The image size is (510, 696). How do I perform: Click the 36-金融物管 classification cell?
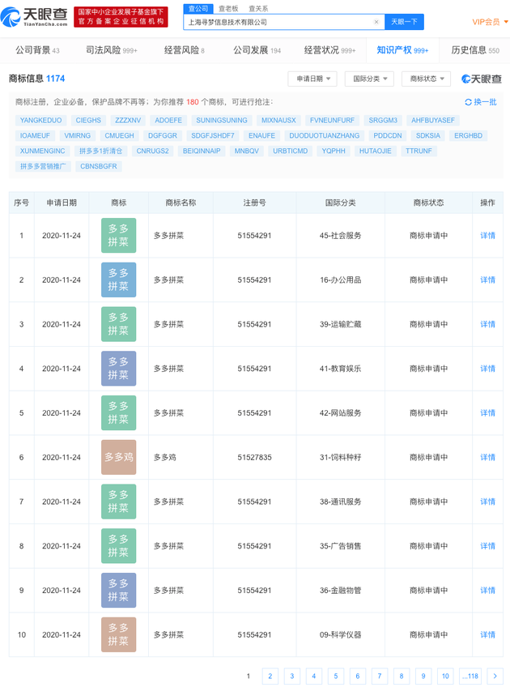pos(340,591)
